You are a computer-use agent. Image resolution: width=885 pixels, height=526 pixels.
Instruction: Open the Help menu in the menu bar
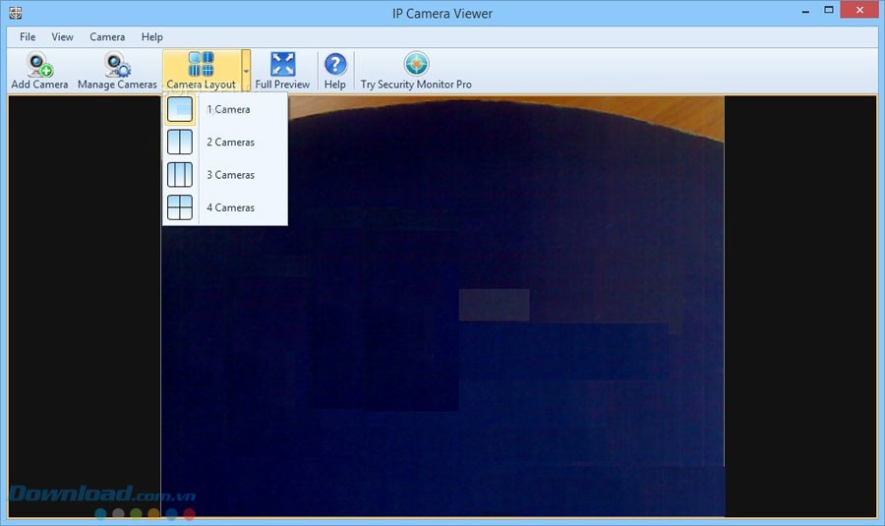152,37
